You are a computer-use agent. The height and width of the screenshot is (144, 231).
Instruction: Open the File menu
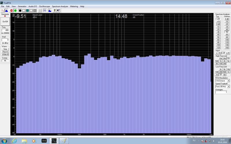click(x=3, y=6)
